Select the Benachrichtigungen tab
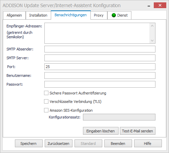 (71, 15)
